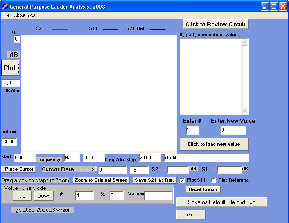Image resolution: width=289 pixels, height=223 pixels.
Task: Click the dB label button
Action: tap(14, 55)
